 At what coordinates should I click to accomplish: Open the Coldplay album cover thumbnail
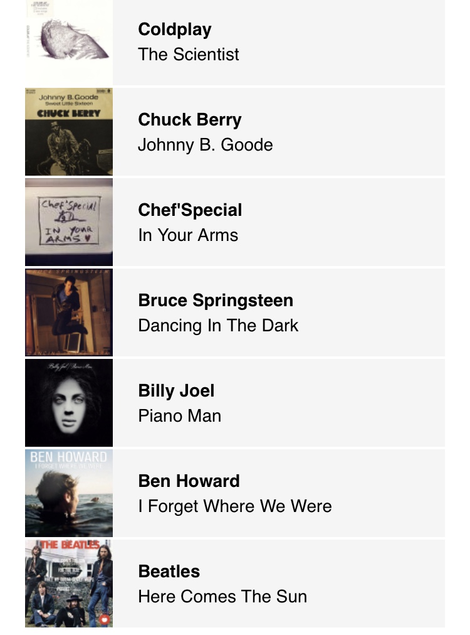[x=69, y=43]
